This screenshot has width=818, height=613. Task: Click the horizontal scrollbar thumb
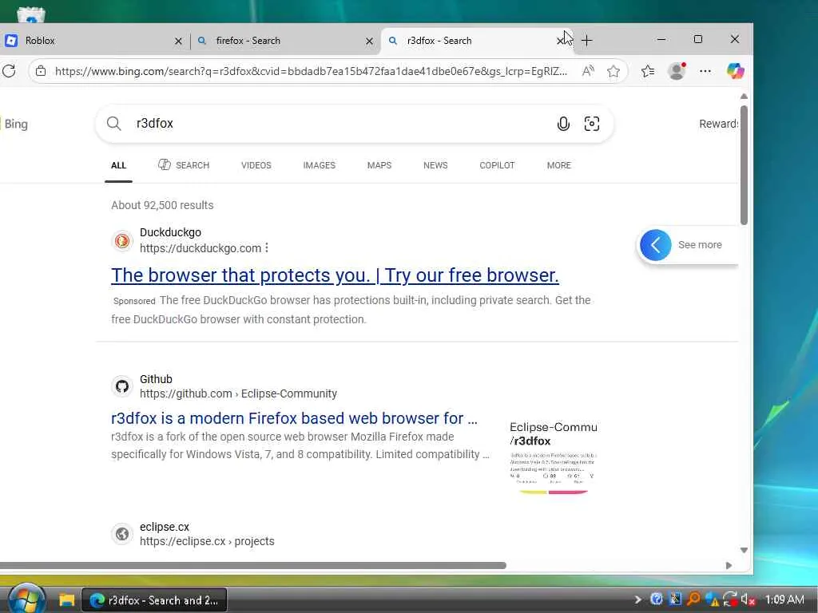click(x=253, y=566)
